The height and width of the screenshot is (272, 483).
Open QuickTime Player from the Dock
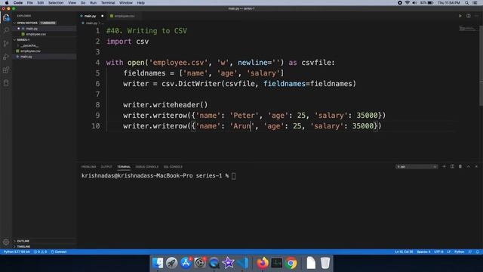pos(214,263)
